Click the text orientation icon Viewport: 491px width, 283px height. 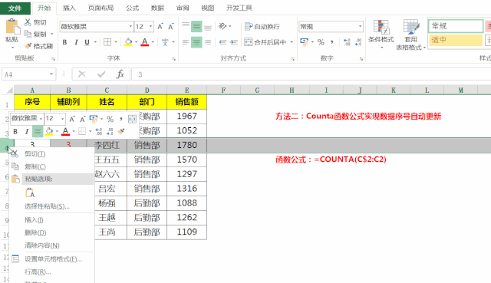point(222,26)
